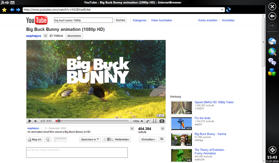Viewport: 279px width, 163px height.
Task: Flag the video with the flag icon
Action: (162, 139)
